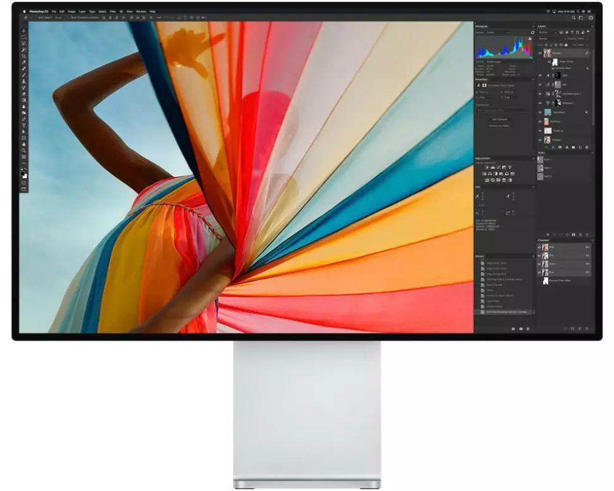This screenshot has width=614, height=491.
Task: Select the Zoom tool in the toolbar
Action: point(24,150)
